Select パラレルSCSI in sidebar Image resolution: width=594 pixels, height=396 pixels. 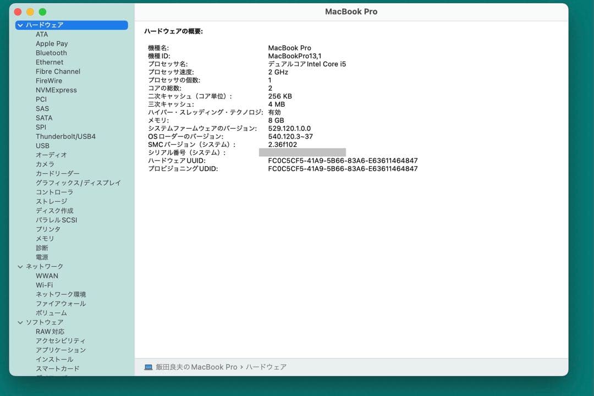point(57,220)
